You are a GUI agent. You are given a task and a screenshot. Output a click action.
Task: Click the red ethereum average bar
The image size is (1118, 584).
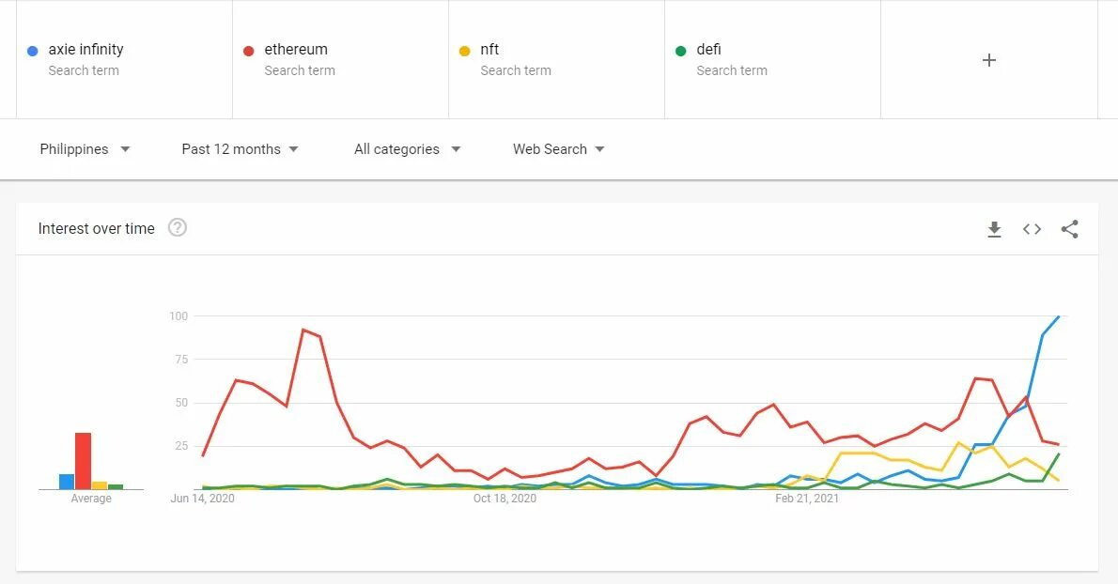[83, 460]
